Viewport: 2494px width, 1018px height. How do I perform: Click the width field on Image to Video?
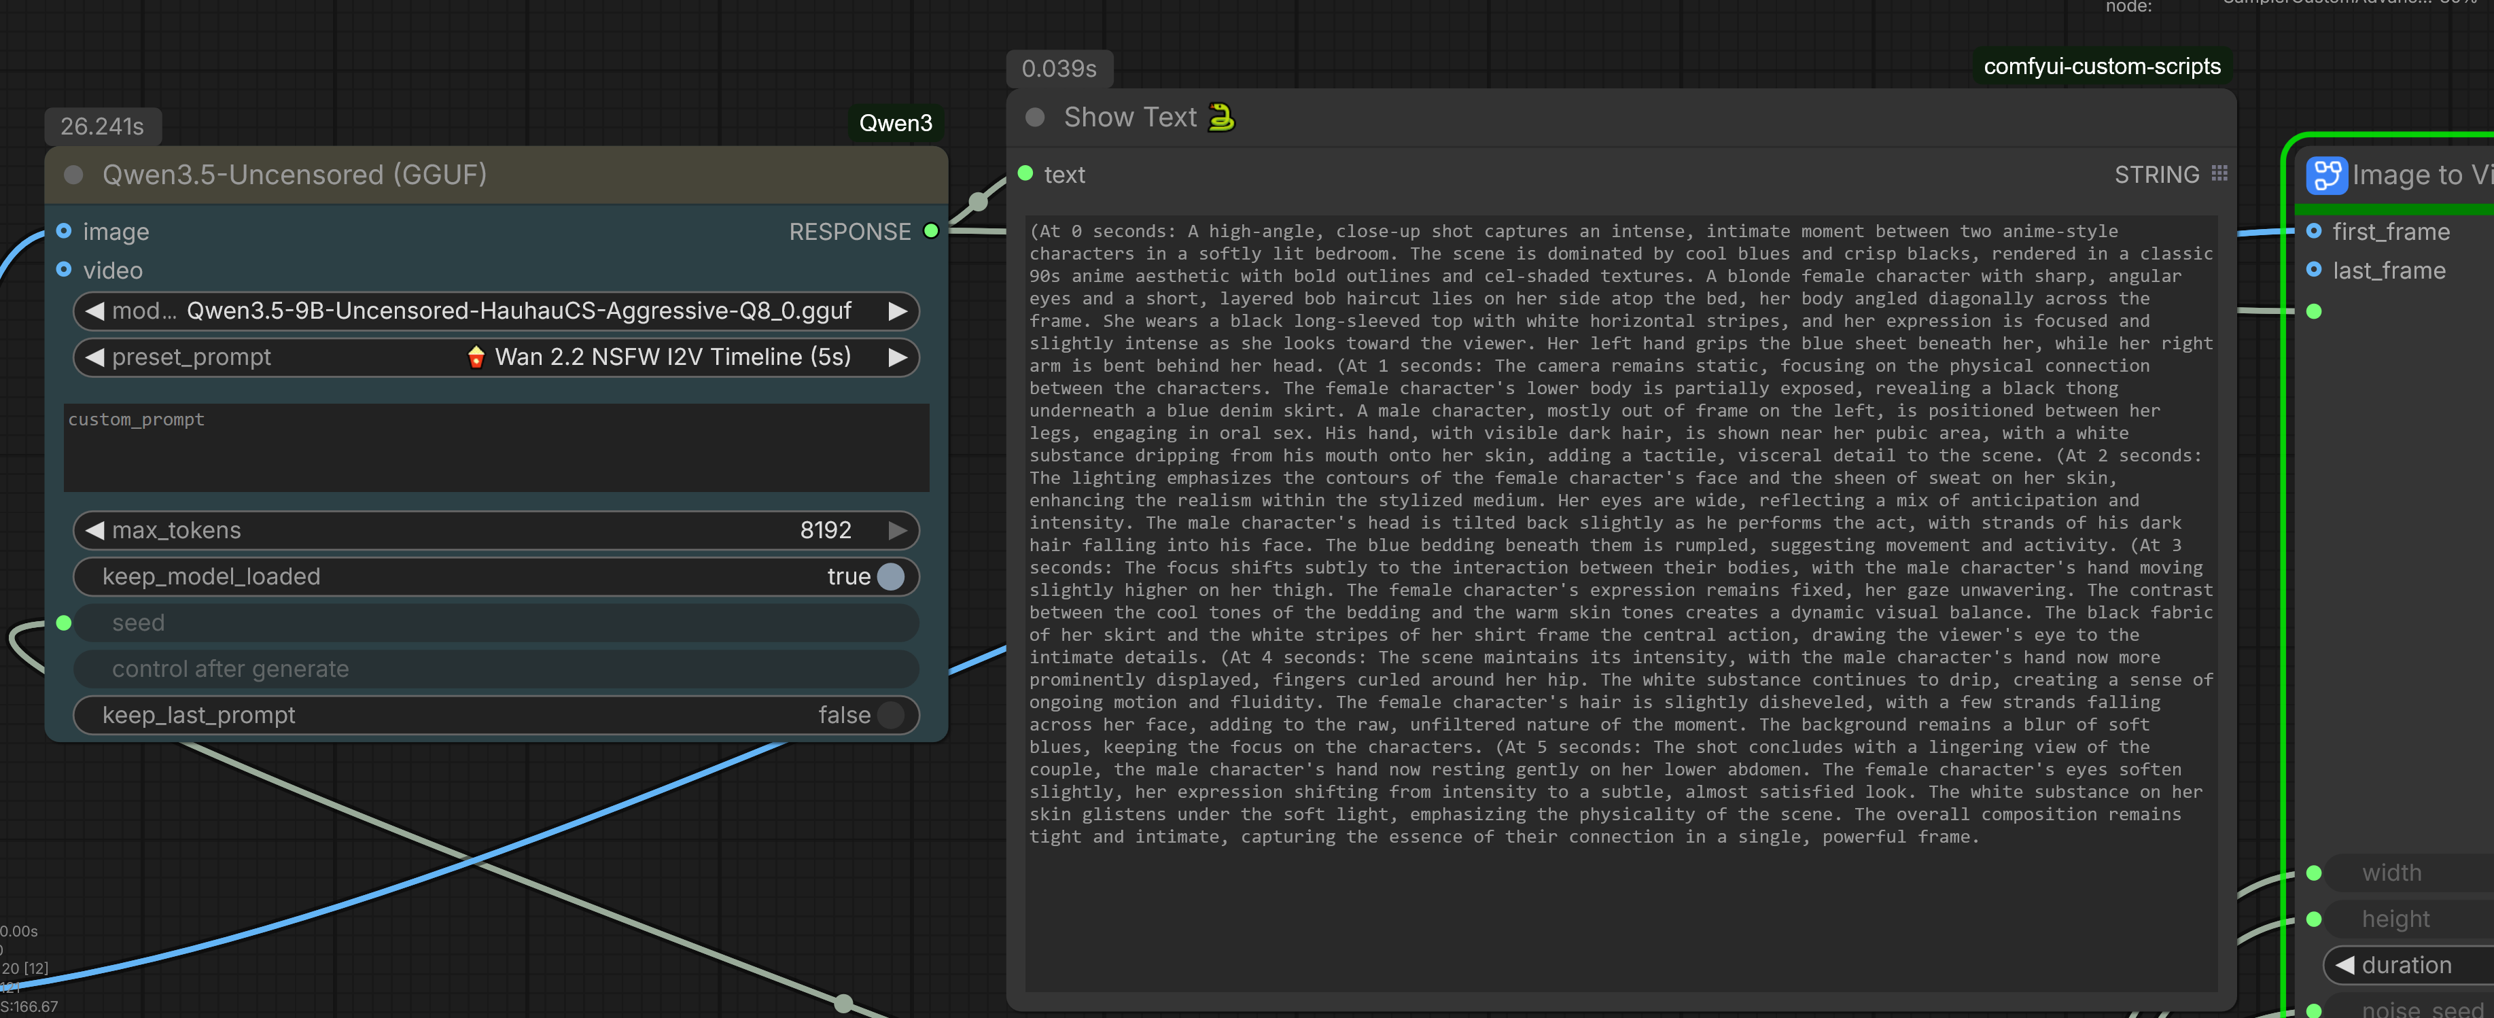click(2409, 873)
